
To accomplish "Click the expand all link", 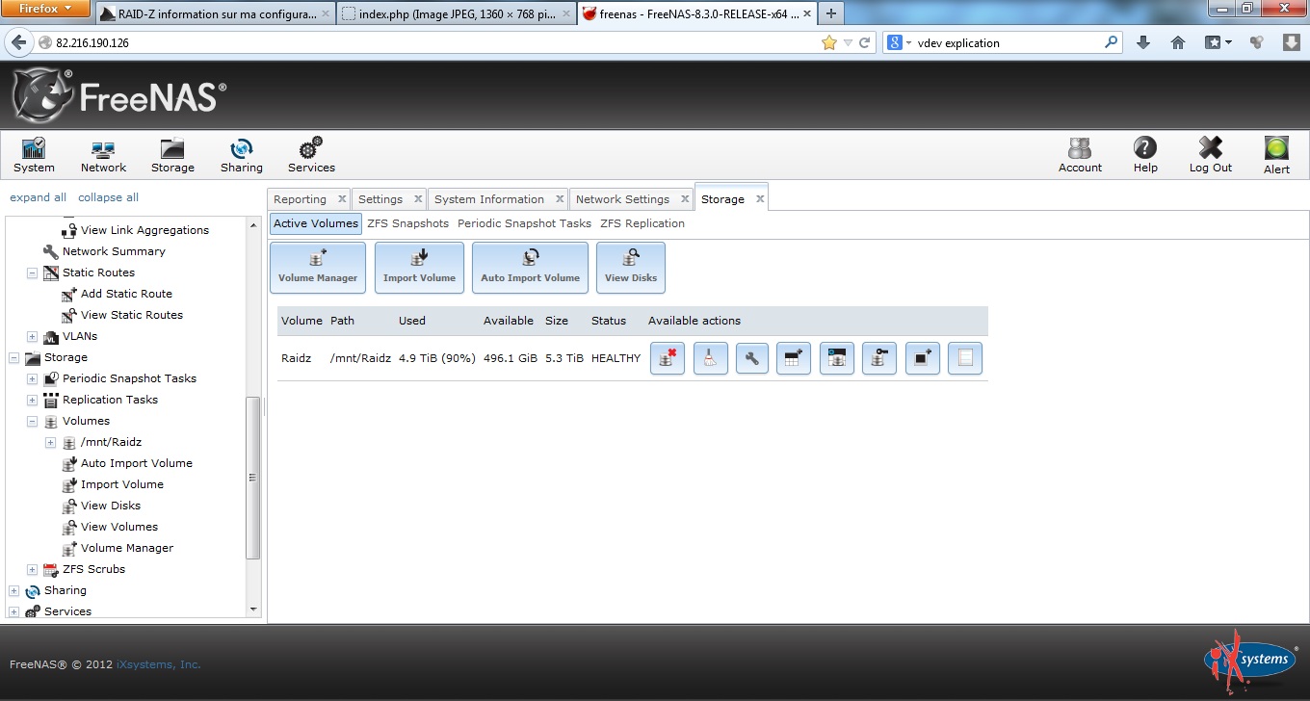I will click(x=38, y=197).
